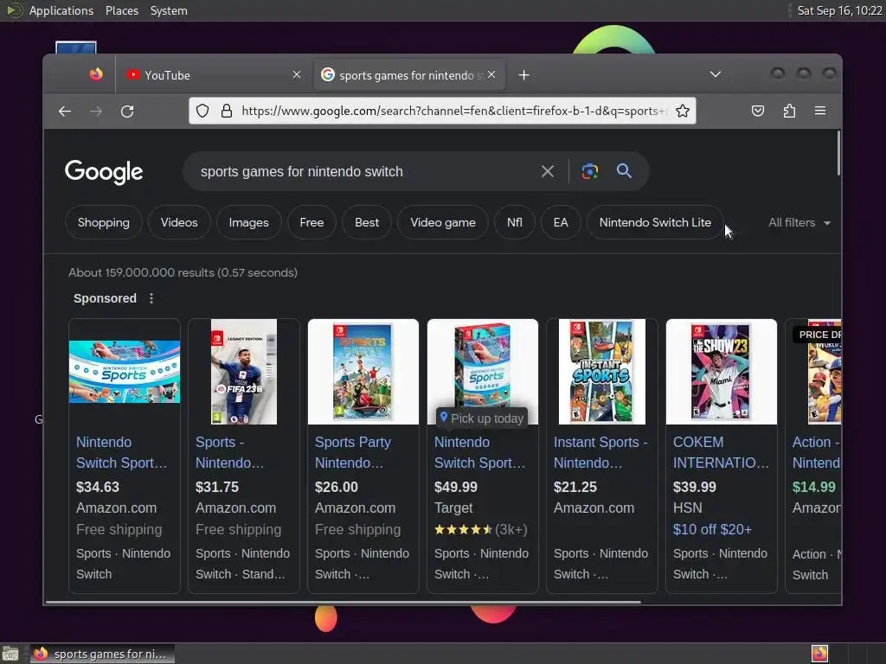Click the show desktop icon in bottom panel
This screenshot has width=886, height=664.
10,654
